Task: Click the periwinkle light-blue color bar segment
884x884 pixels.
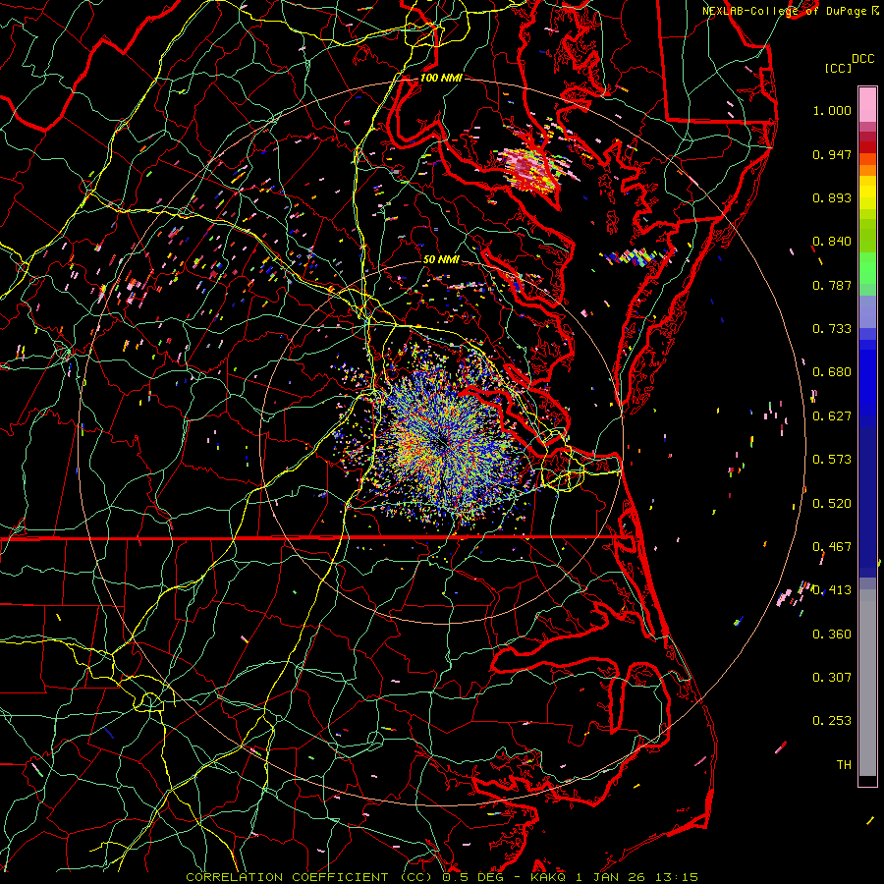Action: tap(867, 311)
